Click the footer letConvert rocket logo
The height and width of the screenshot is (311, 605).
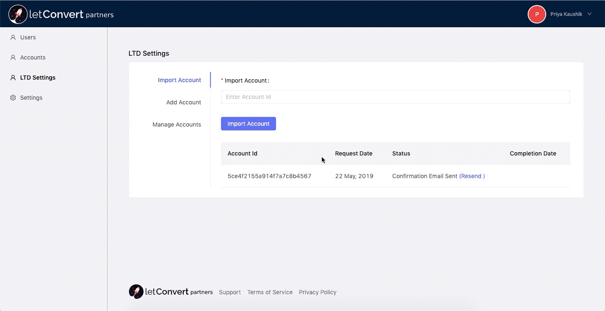click(x=136, y=292)
